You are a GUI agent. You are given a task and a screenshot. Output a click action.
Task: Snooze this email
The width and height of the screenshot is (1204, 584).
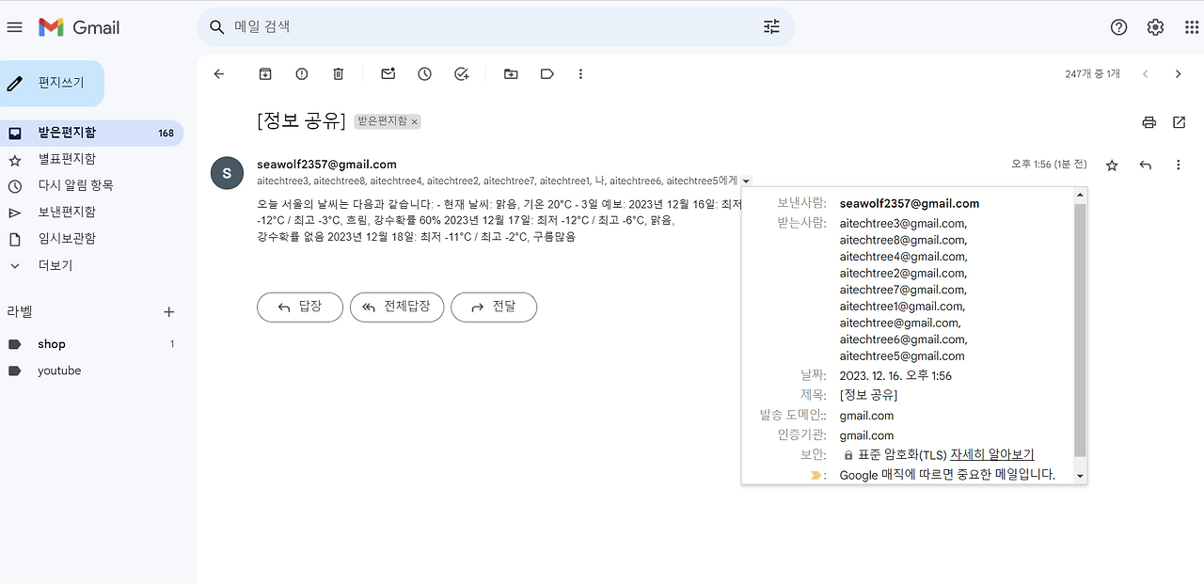pyautogui.click(x=424, y=73)
